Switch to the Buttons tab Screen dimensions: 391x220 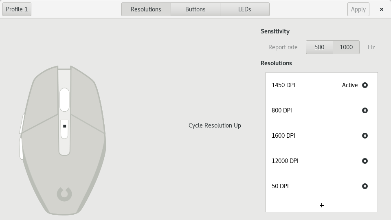(195, 9)
